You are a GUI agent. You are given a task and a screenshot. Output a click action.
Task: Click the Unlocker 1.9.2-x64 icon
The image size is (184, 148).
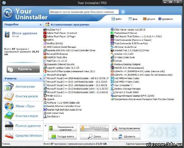112,54
